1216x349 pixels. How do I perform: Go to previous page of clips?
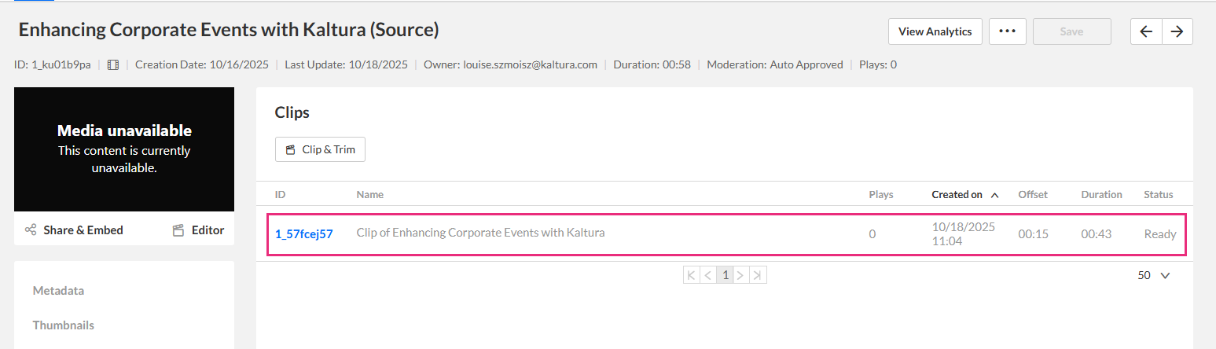coord(708,275)
